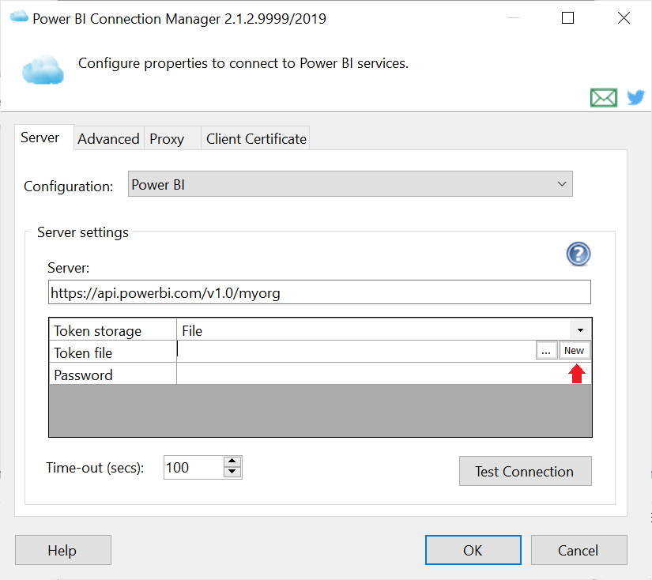Decrease time-out with the down arrow
Viewport: 652px width, 580px height.
pyautogui.click(x=232, y=473)
